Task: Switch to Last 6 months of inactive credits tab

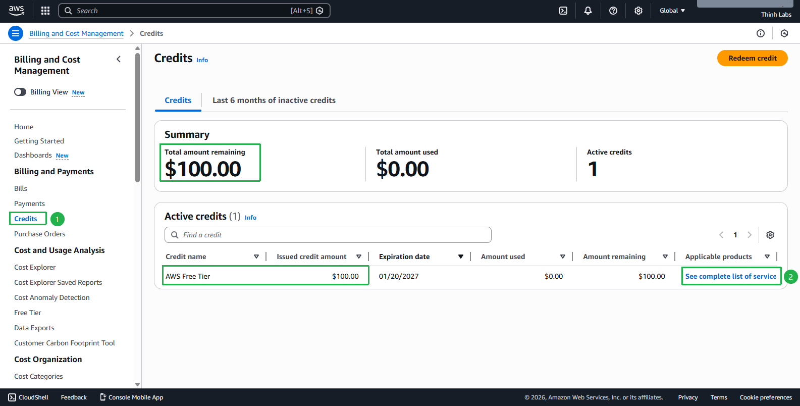Action: [x=274, y=100]
